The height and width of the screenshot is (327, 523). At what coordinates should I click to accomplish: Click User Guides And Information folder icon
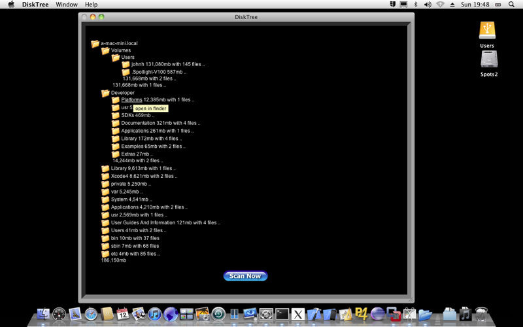click(105, 222)
